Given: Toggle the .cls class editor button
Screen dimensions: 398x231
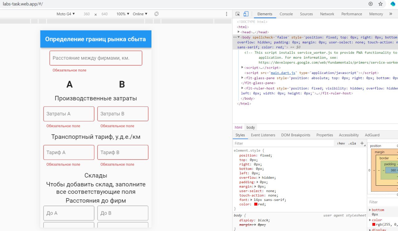Looking at the screenshot, I should (352, 143).
